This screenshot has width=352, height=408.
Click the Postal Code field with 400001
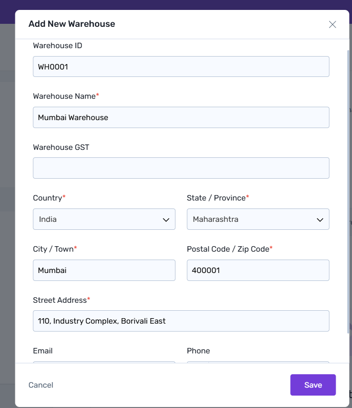point(257,271)
